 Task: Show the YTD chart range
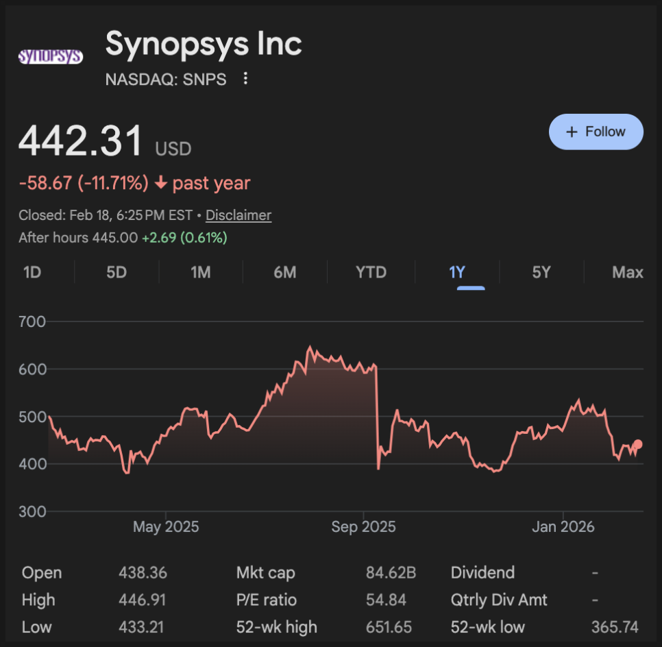tap(371, 272)
